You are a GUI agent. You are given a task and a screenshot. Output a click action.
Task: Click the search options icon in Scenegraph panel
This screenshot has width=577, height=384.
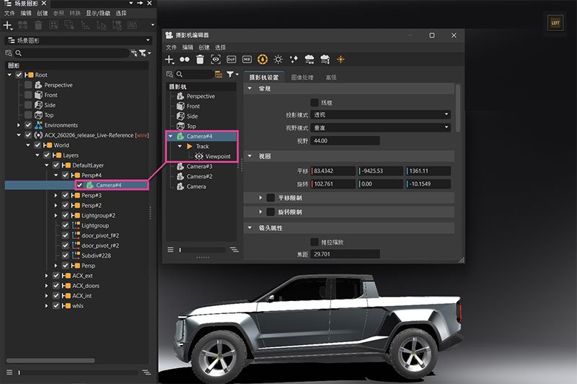click(9, 53)
